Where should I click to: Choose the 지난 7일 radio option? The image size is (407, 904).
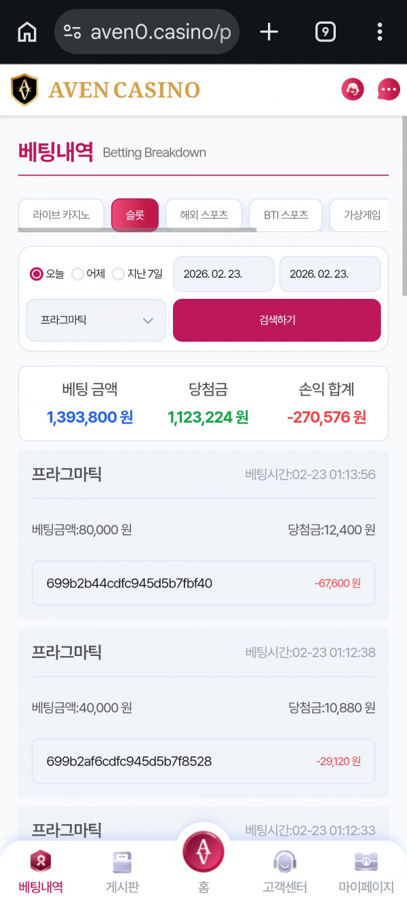(118, 274)
